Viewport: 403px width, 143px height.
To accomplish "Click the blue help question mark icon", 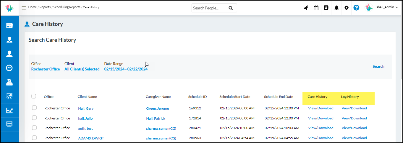I will (x=356, y=8).
